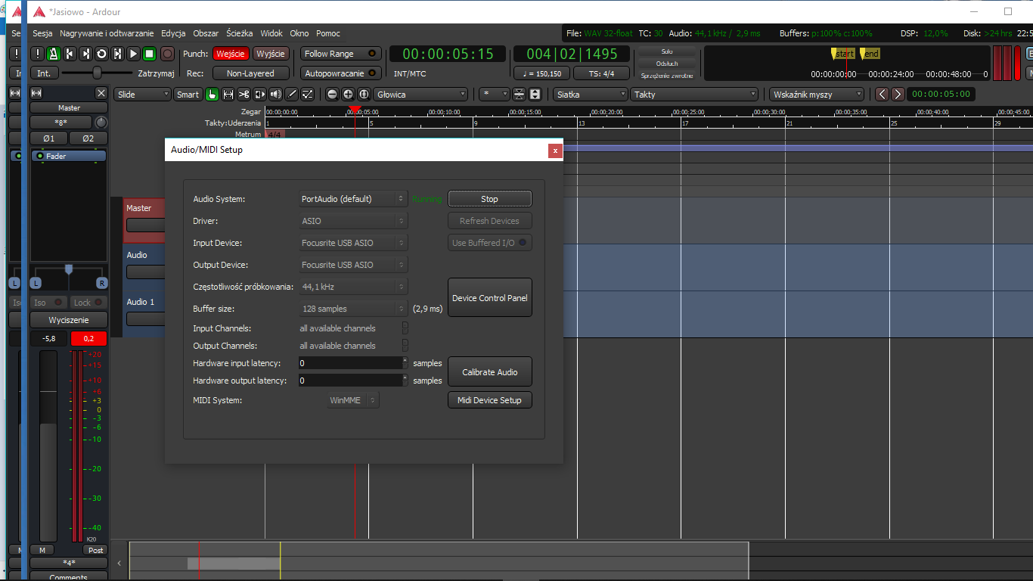Click the shuttle speed slider knob

click(97, 73)
